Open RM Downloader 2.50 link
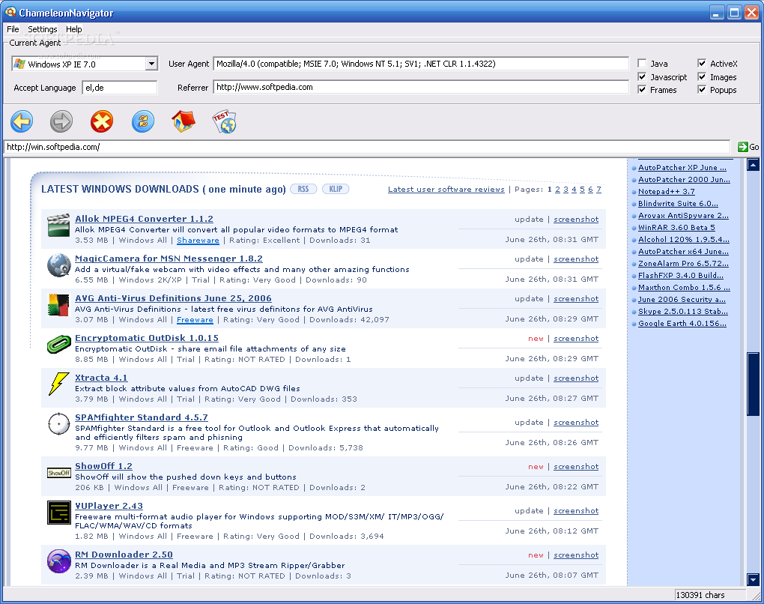 point(124,555)
